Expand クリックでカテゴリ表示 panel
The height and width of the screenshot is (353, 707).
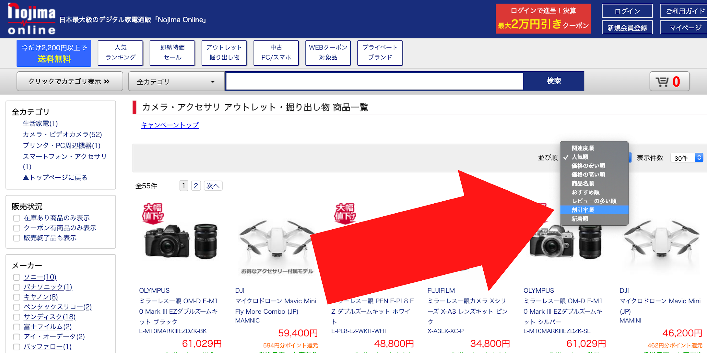coord(70,81)
